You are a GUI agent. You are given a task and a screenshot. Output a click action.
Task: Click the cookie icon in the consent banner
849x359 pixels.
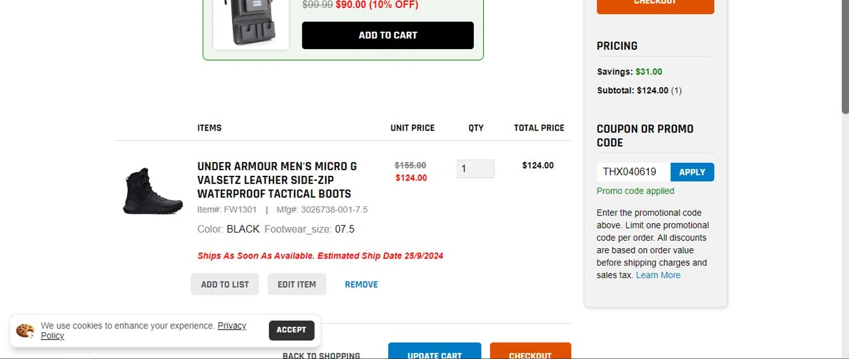pyautogui.click(x=25, y=331)
